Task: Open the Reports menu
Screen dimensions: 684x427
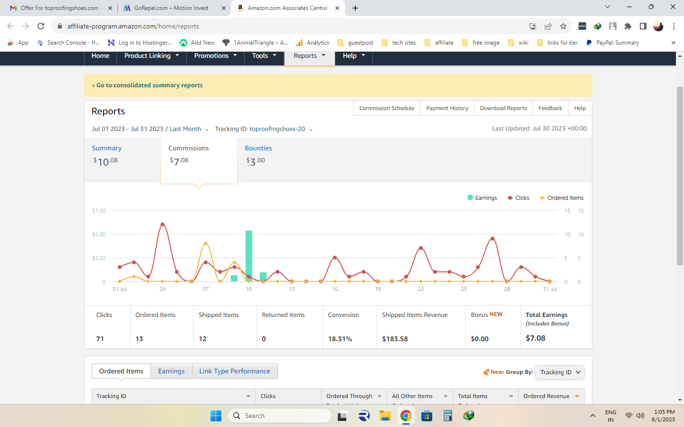Action: 310,56
